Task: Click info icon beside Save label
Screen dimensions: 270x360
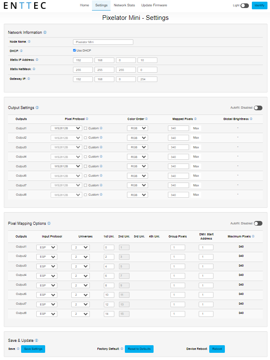Action: click(x=18, y=349)
